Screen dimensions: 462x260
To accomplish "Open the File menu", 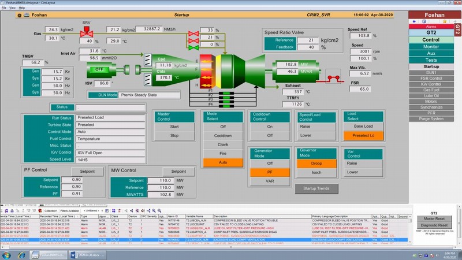I will tap(4, 8).
